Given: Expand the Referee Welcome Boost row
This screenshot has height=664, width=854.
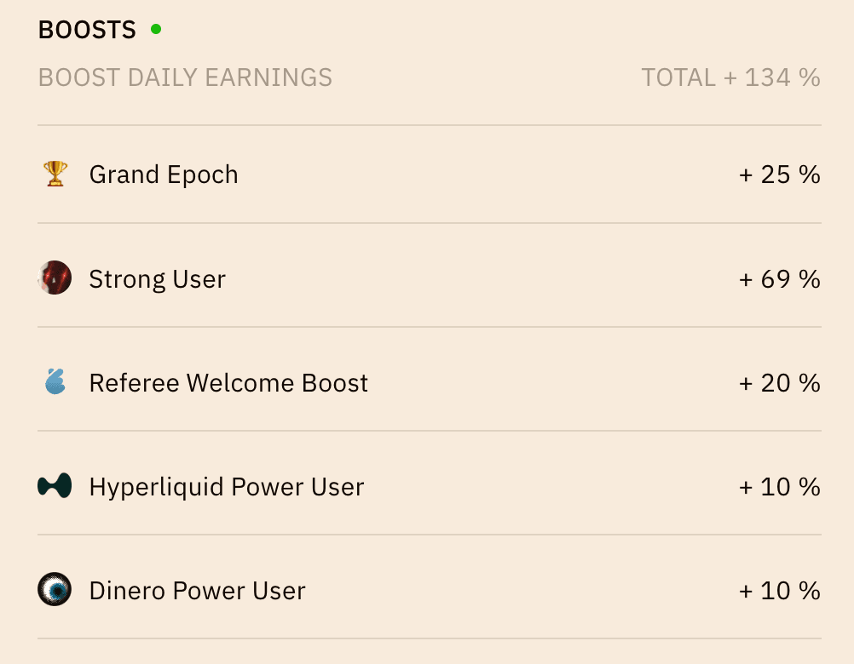Looking at the screenshot, I should coord(426,382).
